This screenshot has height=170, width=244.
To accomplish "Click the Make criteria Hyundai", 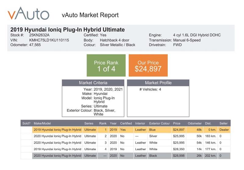I will 101,94.
